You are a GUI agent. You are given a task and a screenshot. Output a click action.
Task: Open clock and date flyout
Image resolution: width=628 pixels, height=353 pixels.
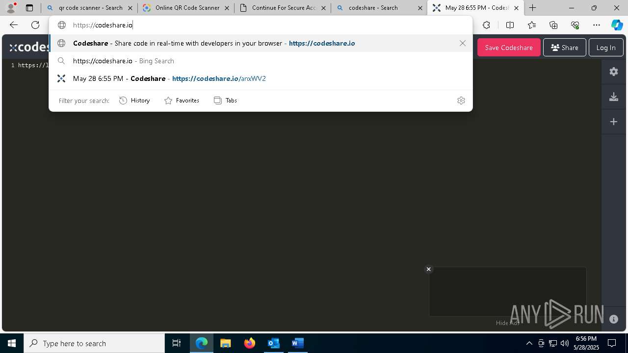tap(586, 343)
